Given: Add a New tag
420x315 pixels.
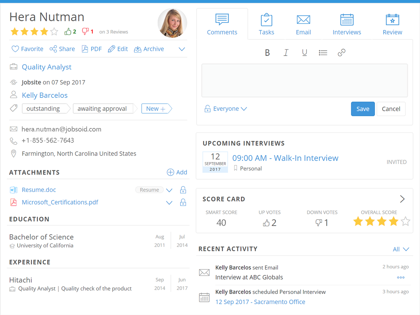Looking at the screenshot, I should [156, 109].
